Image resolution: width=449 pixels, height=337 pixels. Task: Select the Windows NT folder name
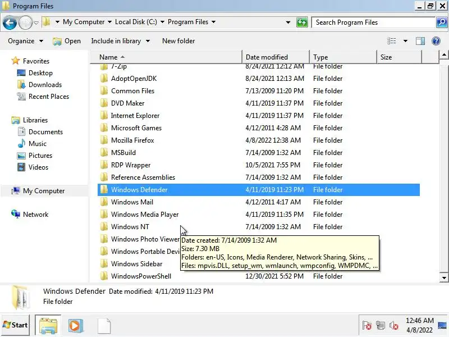130,227
